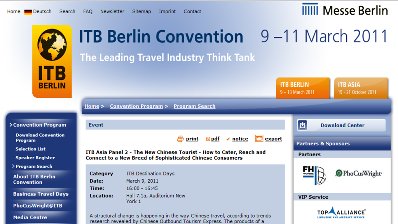Click the Messe Berlin logo
The width and height of the screenshot is (398, 224).
pyautogui.click(x=345, y=10)
